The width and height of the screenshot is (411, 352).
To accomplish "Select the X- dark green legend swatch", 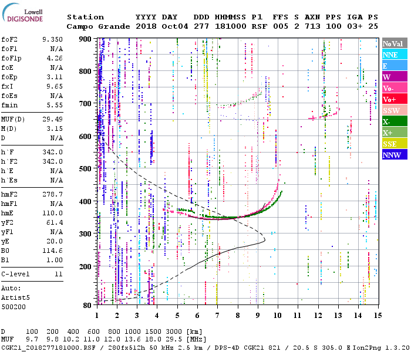I will 395,121.
